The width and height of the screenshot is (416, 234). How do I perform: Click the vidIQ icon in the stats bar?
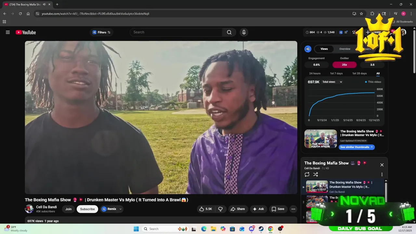point(341,32)
